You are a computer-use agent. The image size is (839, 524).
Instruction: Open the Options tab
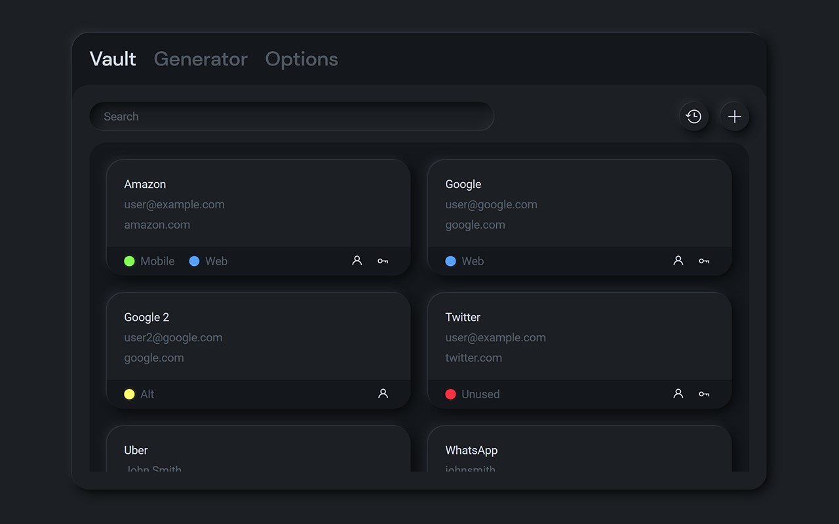[x=302, y=59]
